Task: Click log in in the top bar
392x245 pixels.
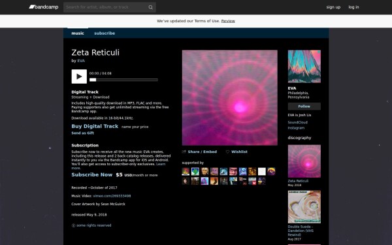Action: tap(353, 7)
